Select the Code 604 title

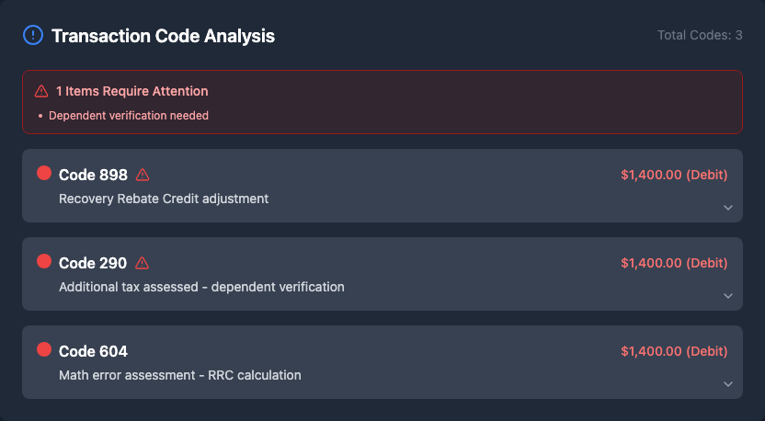[93, 351]
